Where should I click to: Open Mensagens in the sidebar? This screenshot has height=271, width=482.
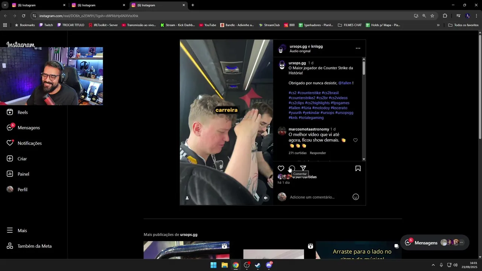click(x=23, y=128)
